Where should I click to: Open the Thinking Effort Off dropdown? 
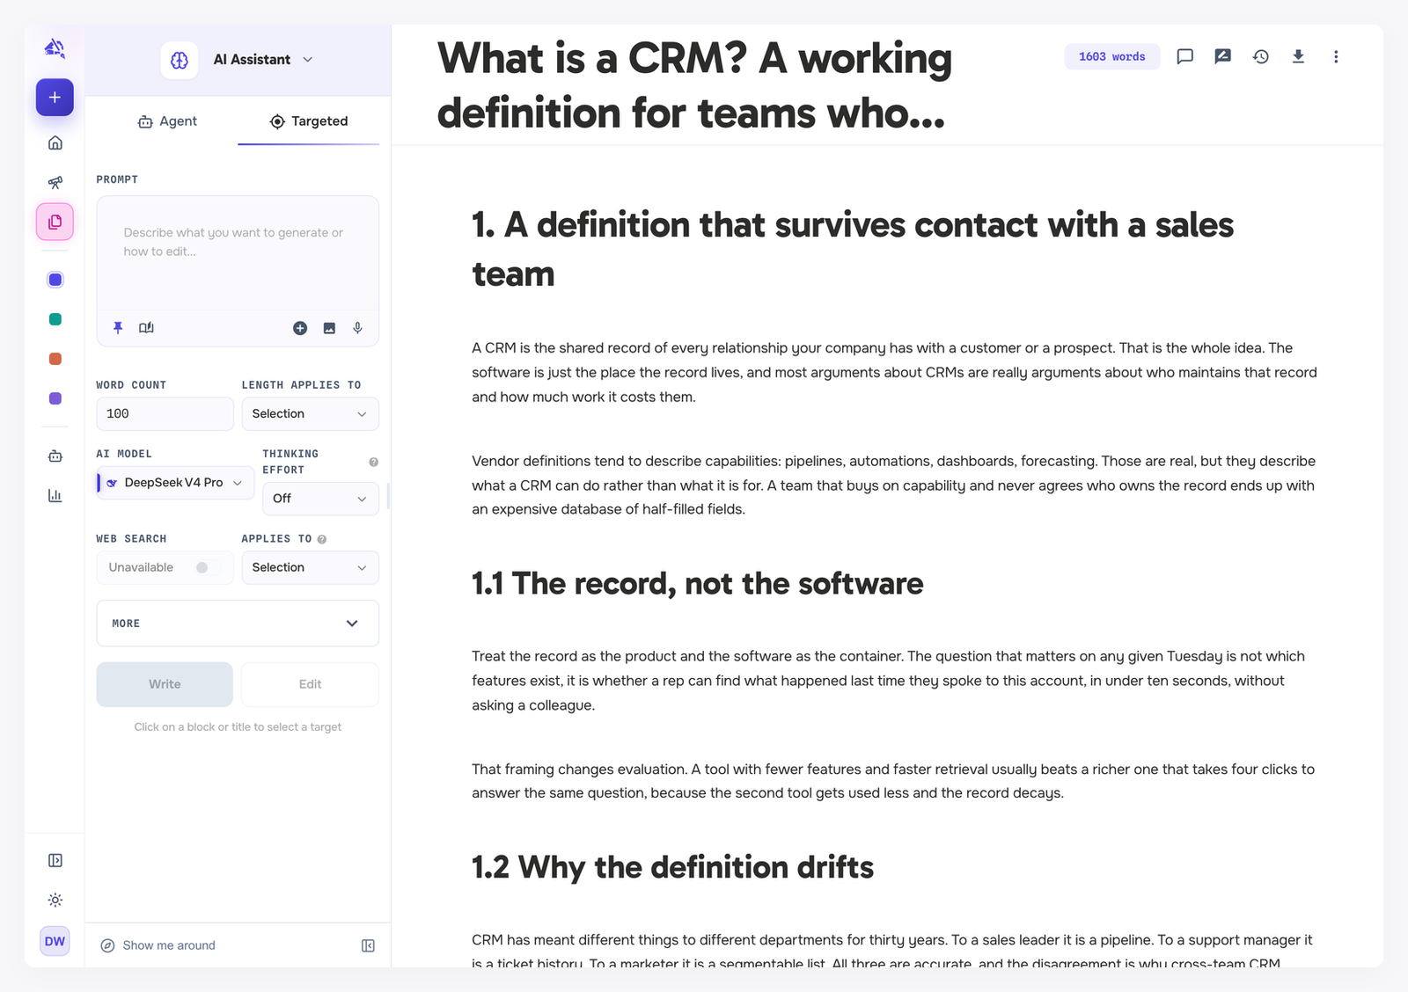[x=320, y=499]
